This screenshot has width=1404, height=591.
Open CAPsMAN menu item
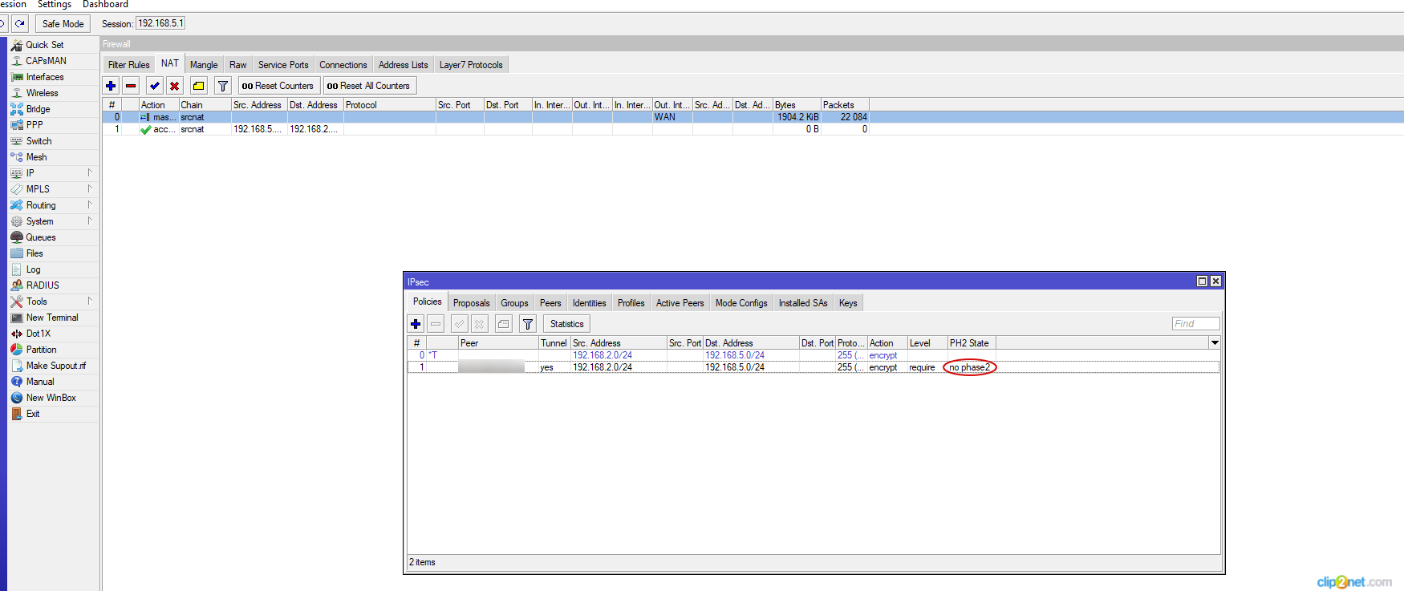(x=46, y=61)
